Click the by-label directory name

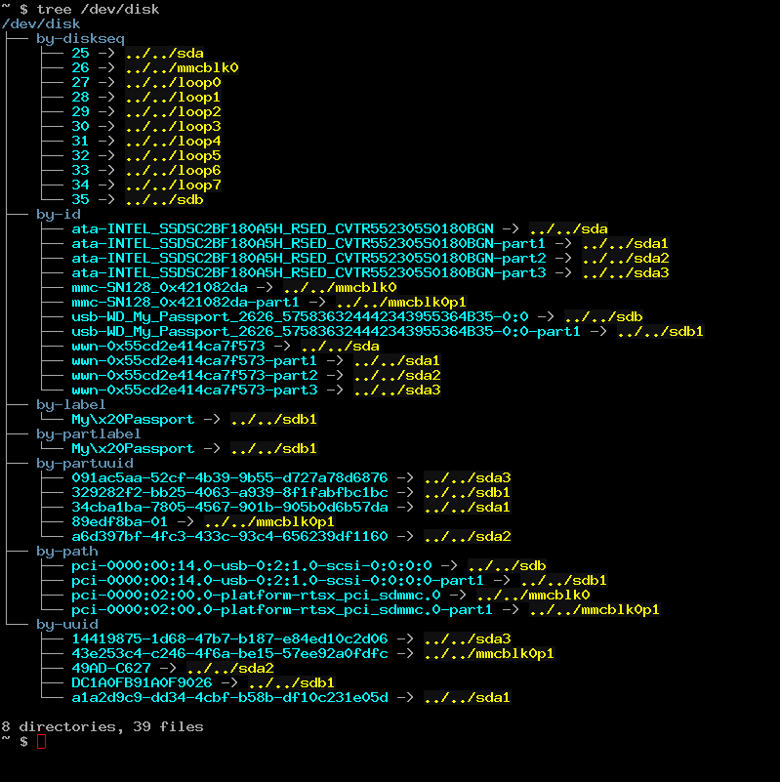click(71, 404)
